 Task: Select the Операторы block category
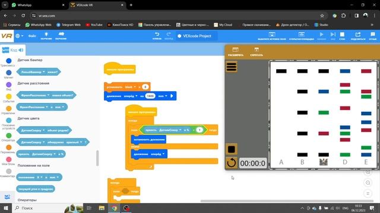tap(8, 137)
